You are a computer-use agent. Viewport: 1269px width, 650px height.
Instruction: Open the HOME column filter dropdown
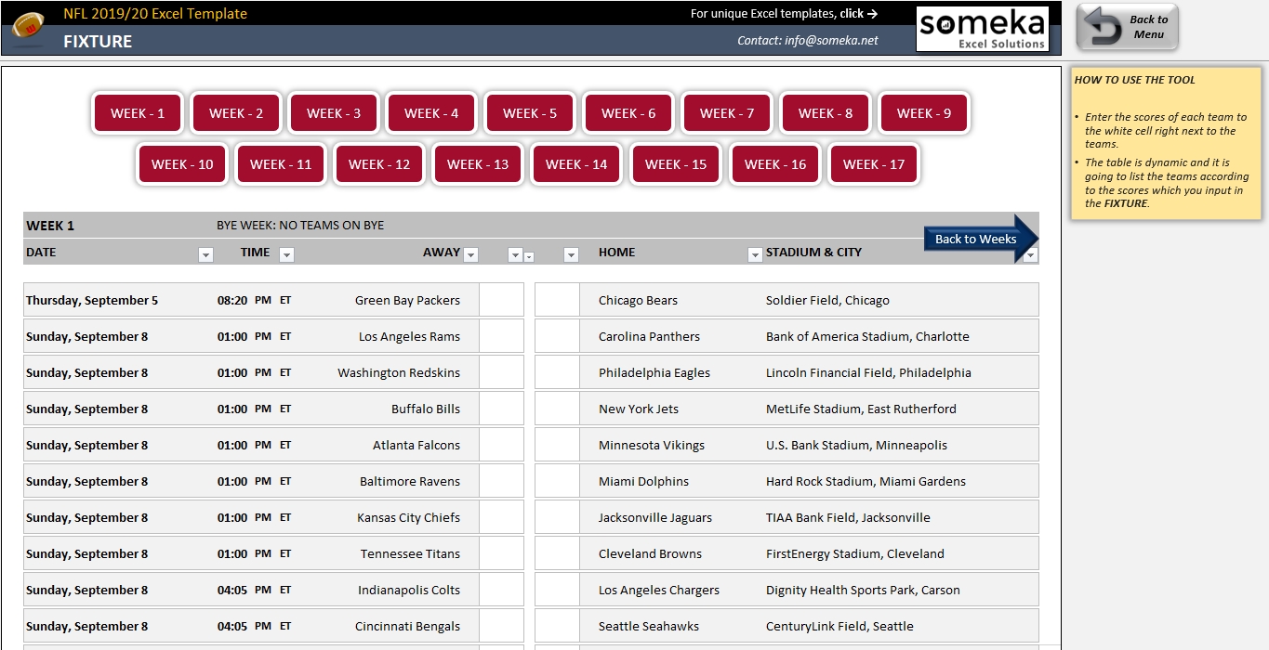[755, 255]
